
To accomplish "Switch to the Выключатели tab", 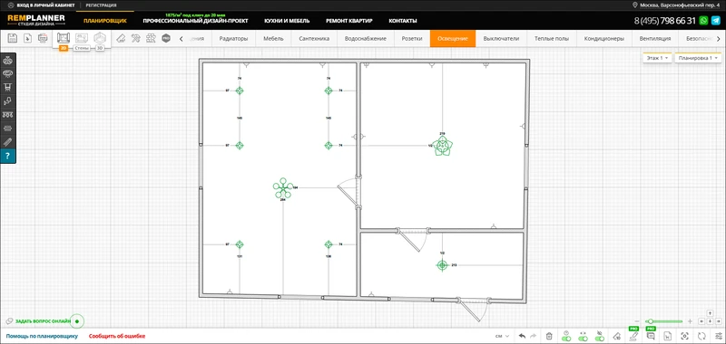I will [x=501, y=38].
